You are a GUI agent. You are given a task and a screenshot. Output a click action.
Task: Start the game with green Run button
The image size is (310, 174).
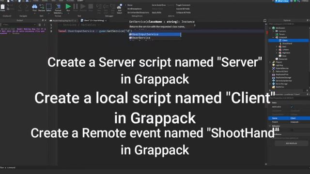(x=68, y=6)
